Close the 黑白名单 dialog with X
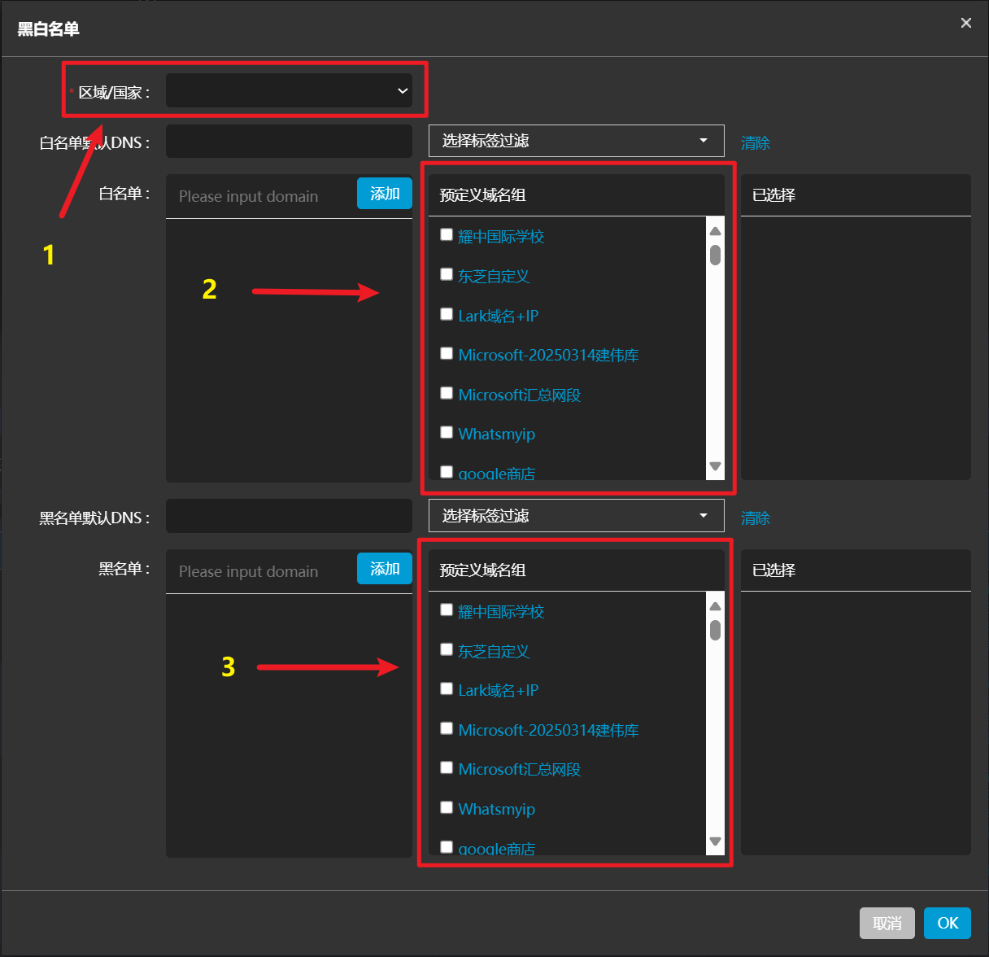This screenshot has width=989, height=957. pyautogui.click(x=965, y=23)
